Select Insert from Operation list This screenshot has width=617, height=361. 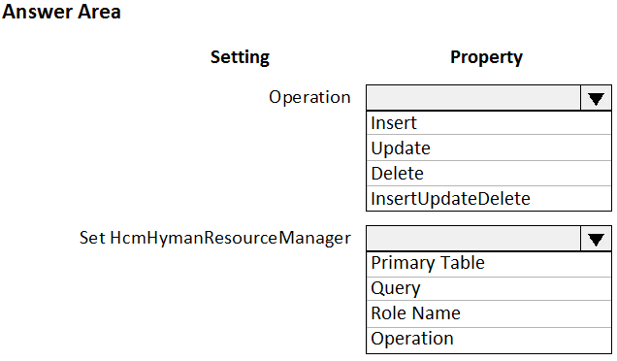(489, 123)
